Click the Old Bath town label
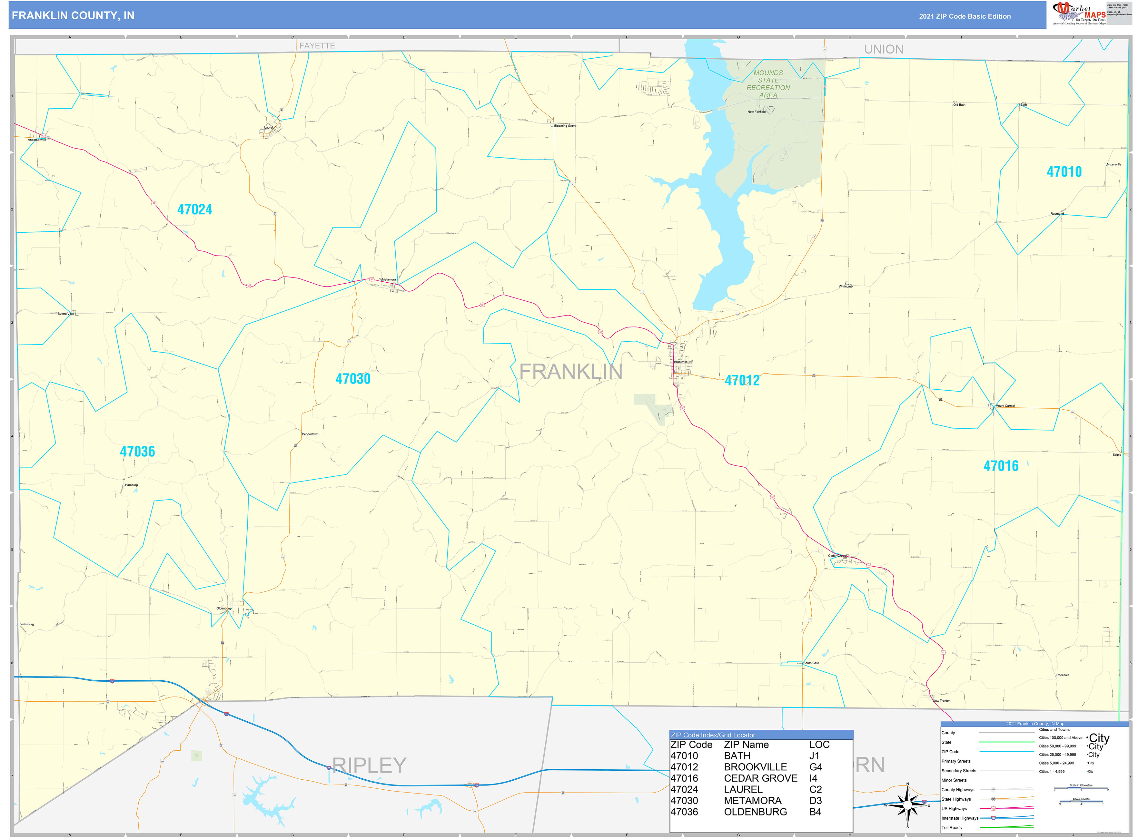Image resolution: width=1138 pixels, height=838 pixels. click(x=959, y=104)
